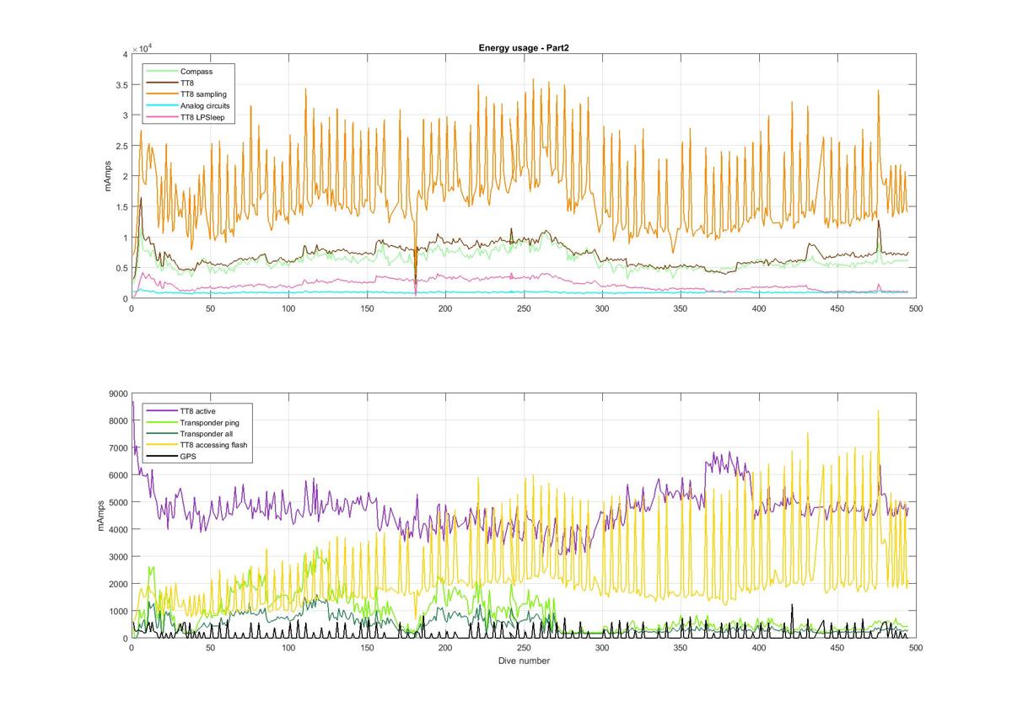Select the TT8 legend label in top plot
This screenshot has width=1012, height=717.
point(187,83)
